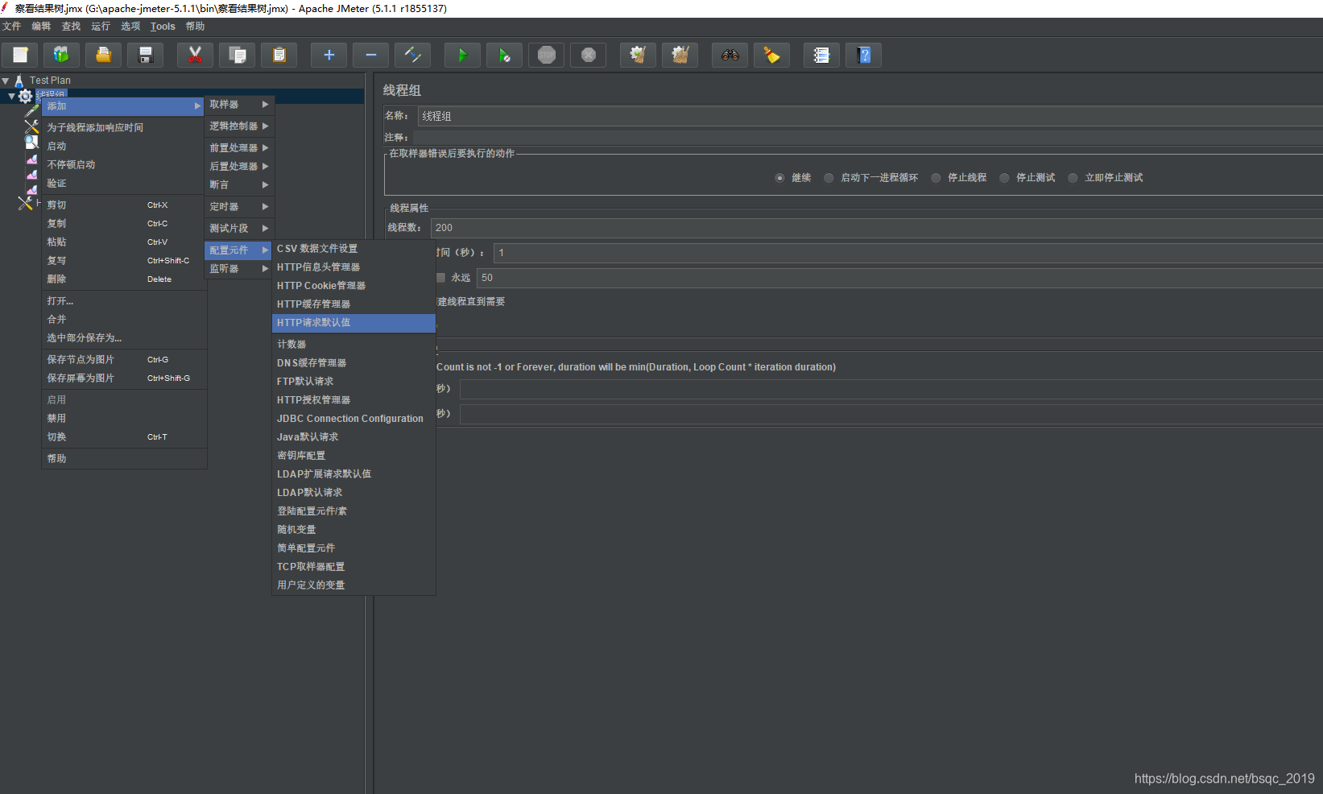Image resolution: width=1323 pixels, height=794 pixels.
Task: Click the plus Expand All icon
Action: coord(329,55)
